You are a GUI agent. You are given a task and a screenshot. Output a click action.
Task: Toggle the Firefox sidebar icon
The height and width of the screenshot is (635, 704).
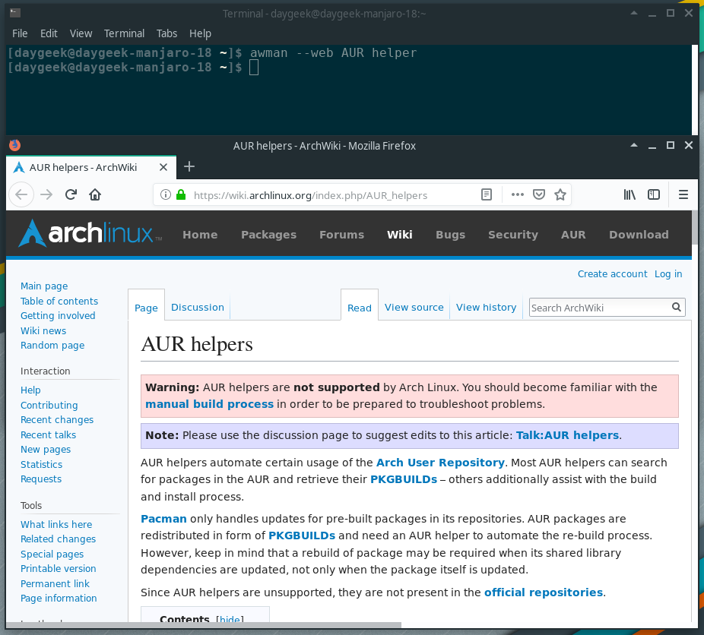[x=654, y=194]
